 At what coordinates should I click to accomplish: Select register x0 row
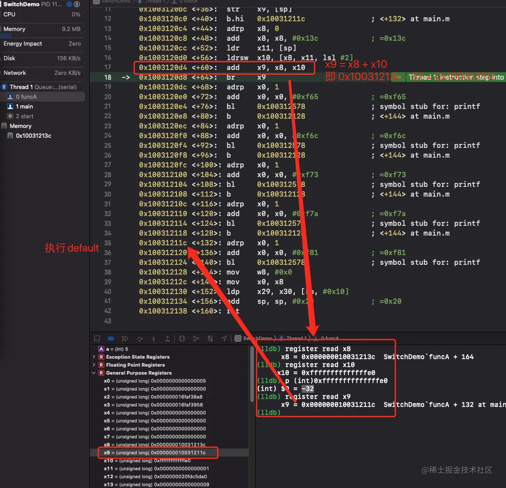click(x=169, y=381)
